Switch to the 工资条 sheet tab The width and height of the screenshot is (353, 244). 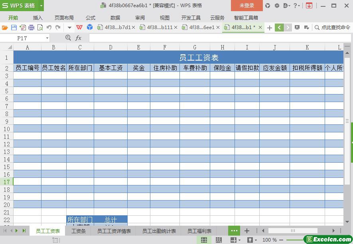tap(78, 231)
